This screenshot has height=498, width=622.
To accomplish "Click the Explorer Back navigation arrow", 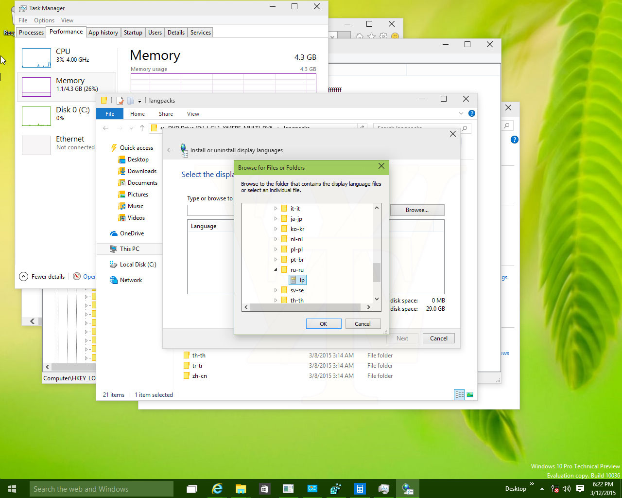I will pyautogui.click(x=106, y=128).
